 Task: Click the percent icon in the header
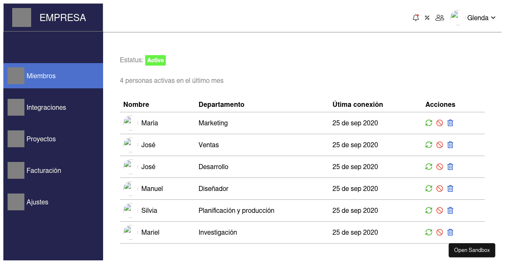tap(427, 18)
